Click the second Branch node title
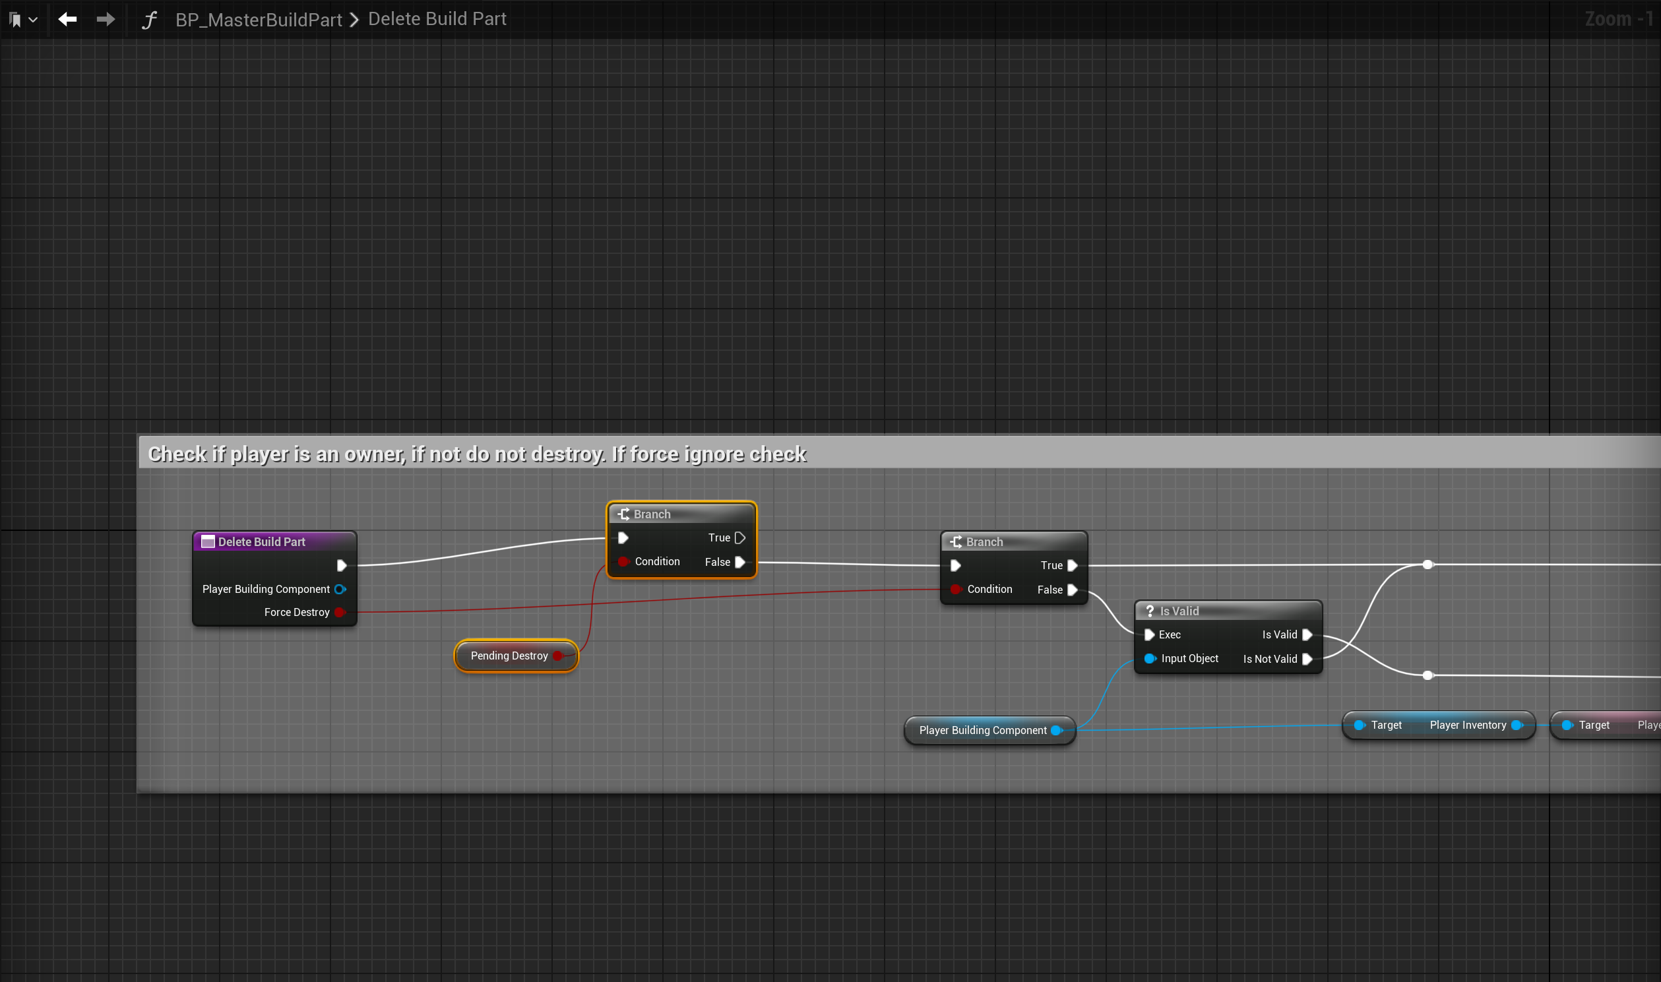This screenshot has width=1661, height=982. coord(984,542)
